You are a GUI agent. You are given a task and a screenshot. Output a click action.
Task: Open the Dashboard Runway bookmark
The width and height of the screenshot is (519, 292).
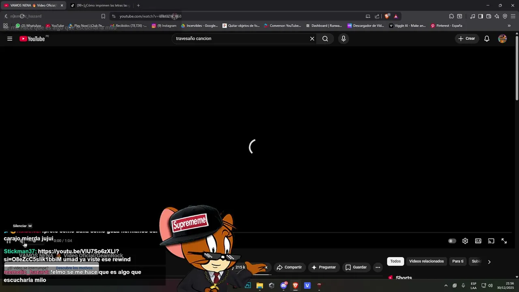click(324, 26)
